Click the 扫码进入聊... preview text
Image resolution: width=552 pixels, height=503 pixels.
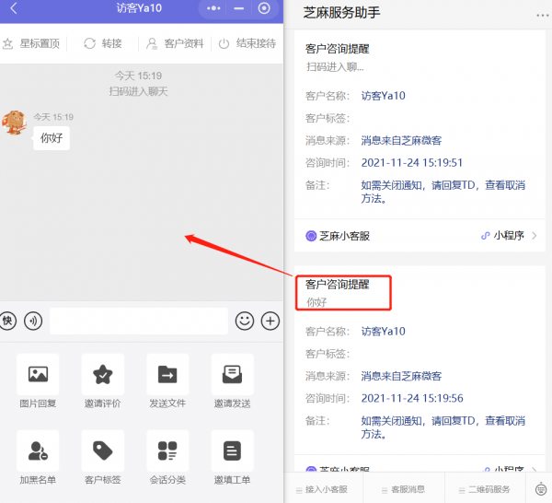335,66
